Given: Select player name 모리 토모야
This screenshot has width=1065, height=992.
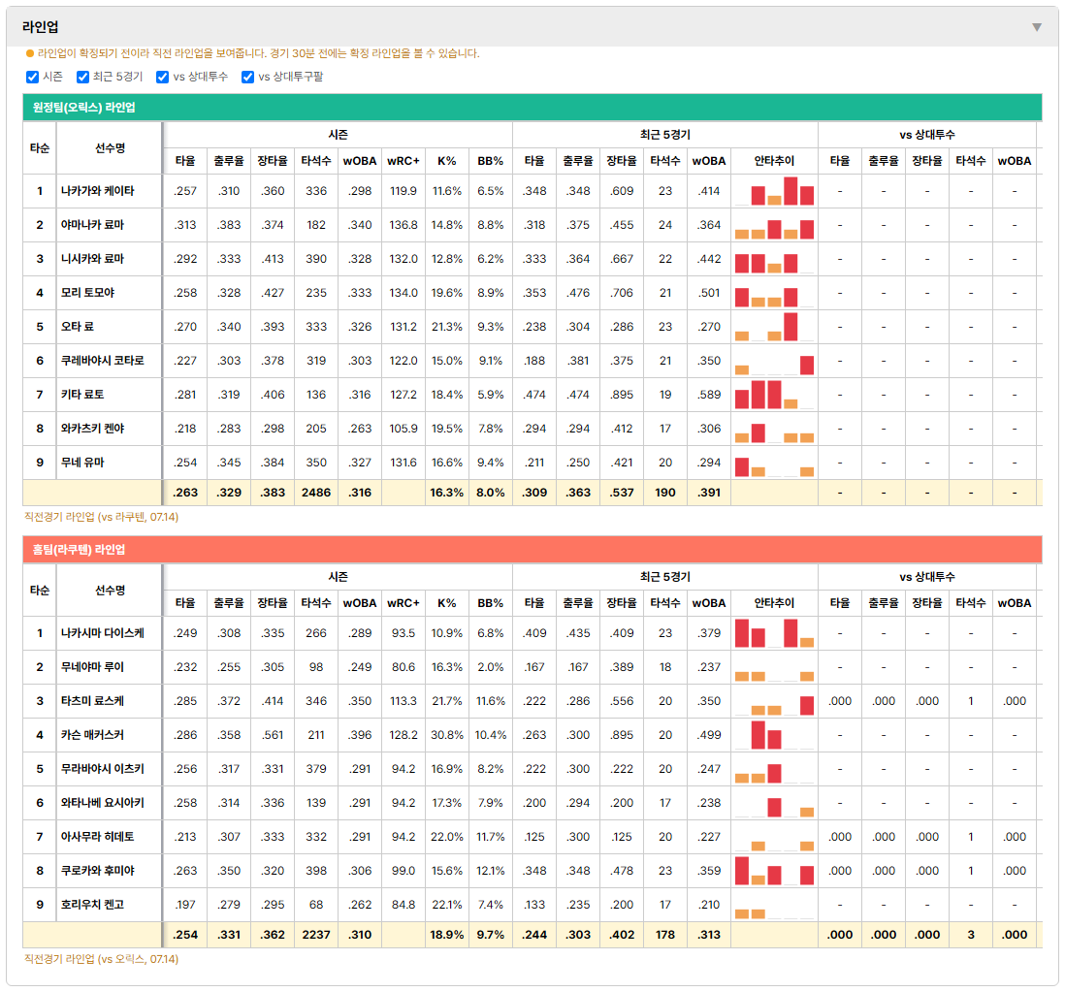Looking at the screenshot, I should [87, 293].
